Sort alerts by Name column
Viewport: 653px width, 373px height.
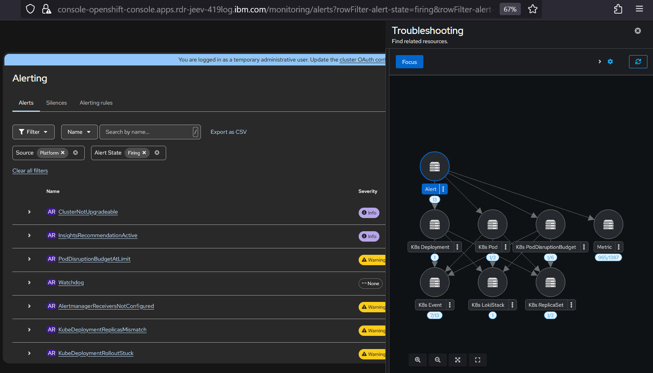click(x=53, y=191)
